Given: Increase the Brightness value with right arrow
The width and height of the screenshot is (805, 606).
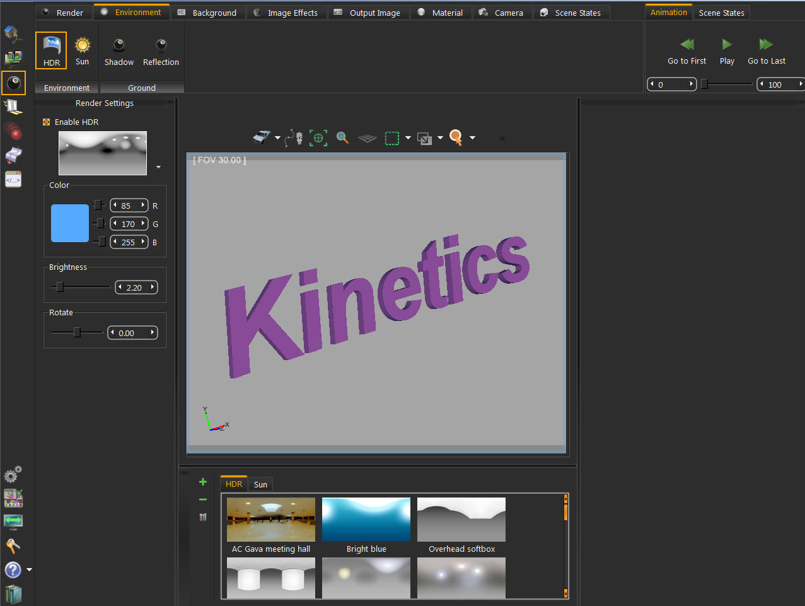Looking at the screenshot, I should (x=153, y=288).
